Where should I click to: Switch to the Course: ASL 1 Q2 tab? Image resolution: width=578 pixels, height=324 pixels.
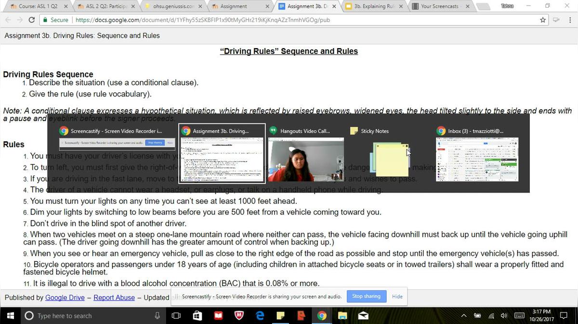tap(38, 6)
